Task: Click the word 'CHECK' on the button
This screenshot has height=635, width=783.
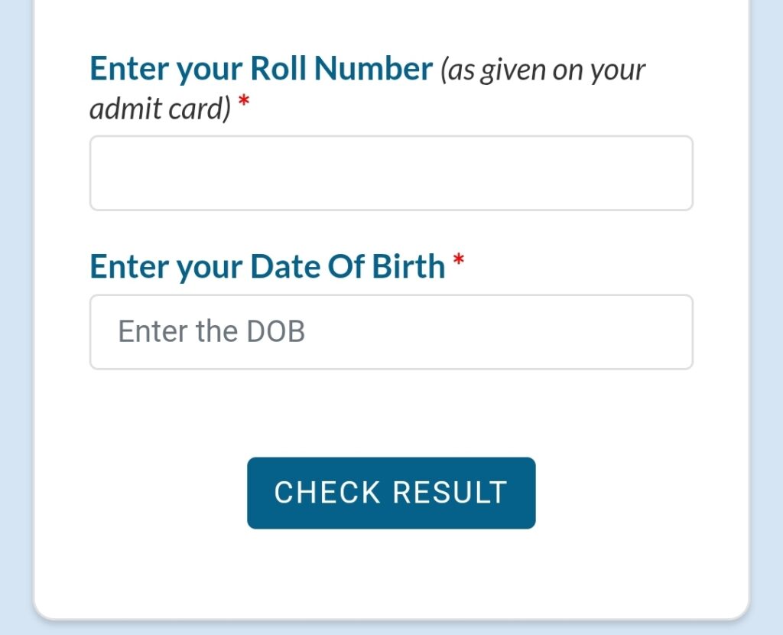Action: [327, 493]
